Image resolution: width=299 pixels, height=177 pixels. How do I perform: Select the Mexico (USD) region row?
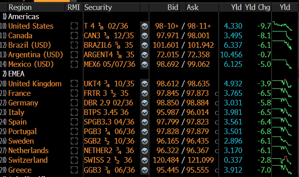tap(31, 64)
